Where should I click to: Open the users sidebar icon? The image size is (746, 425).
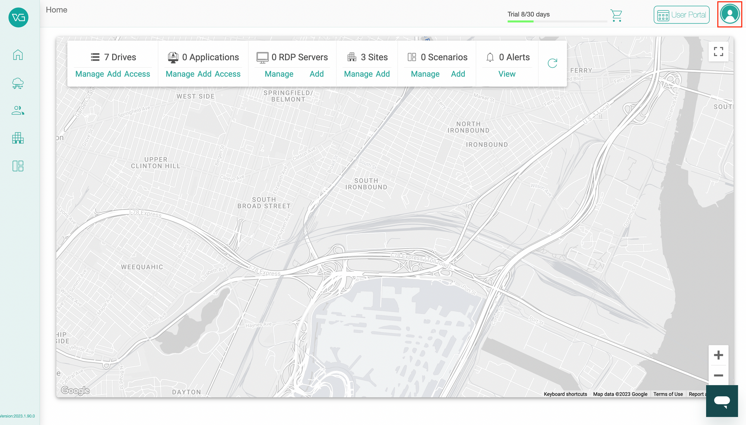click(18, 111)
